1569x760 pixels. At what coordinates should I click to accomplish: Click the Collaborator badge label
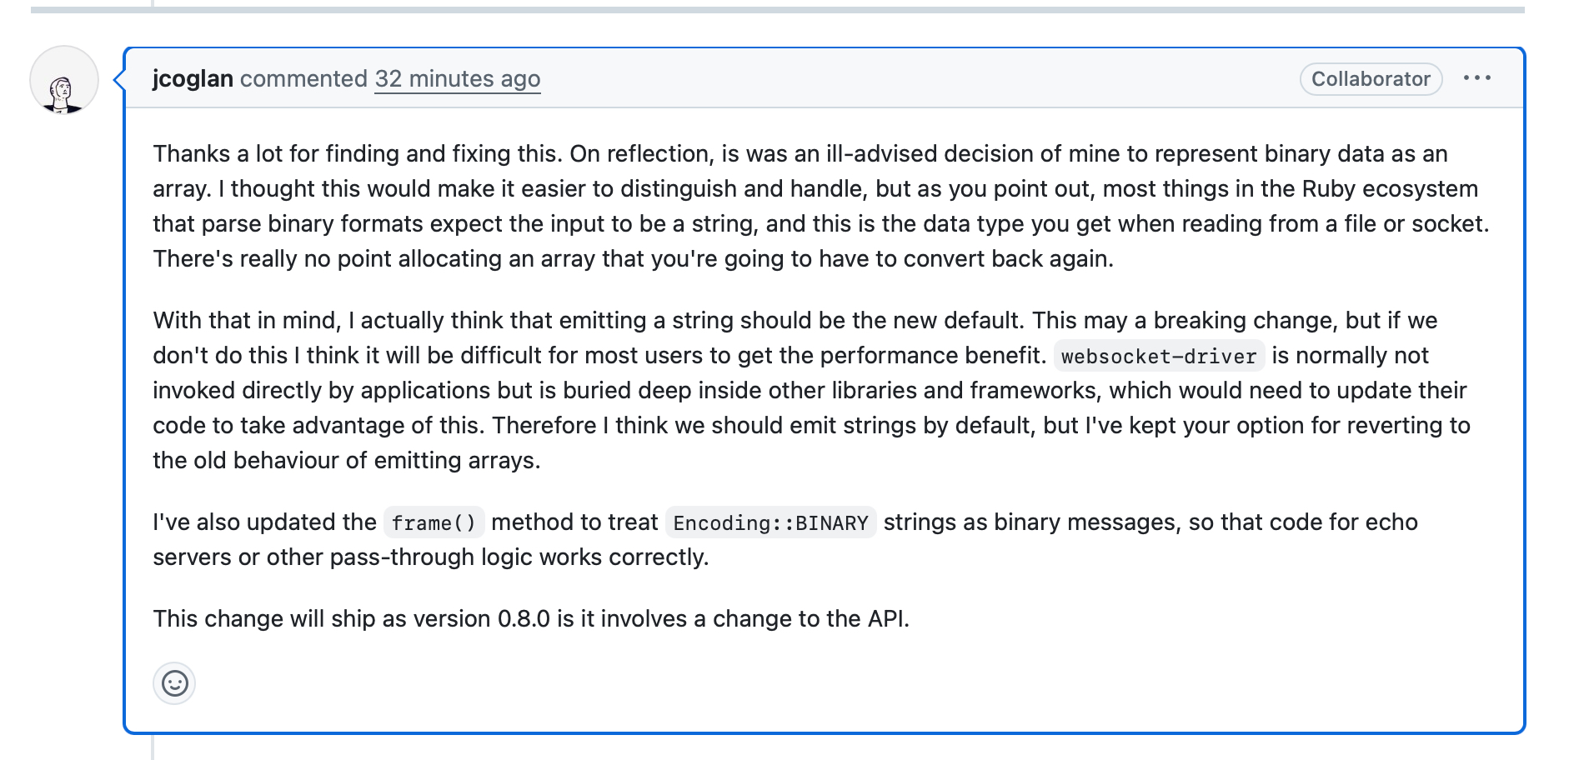[1370, 79]
